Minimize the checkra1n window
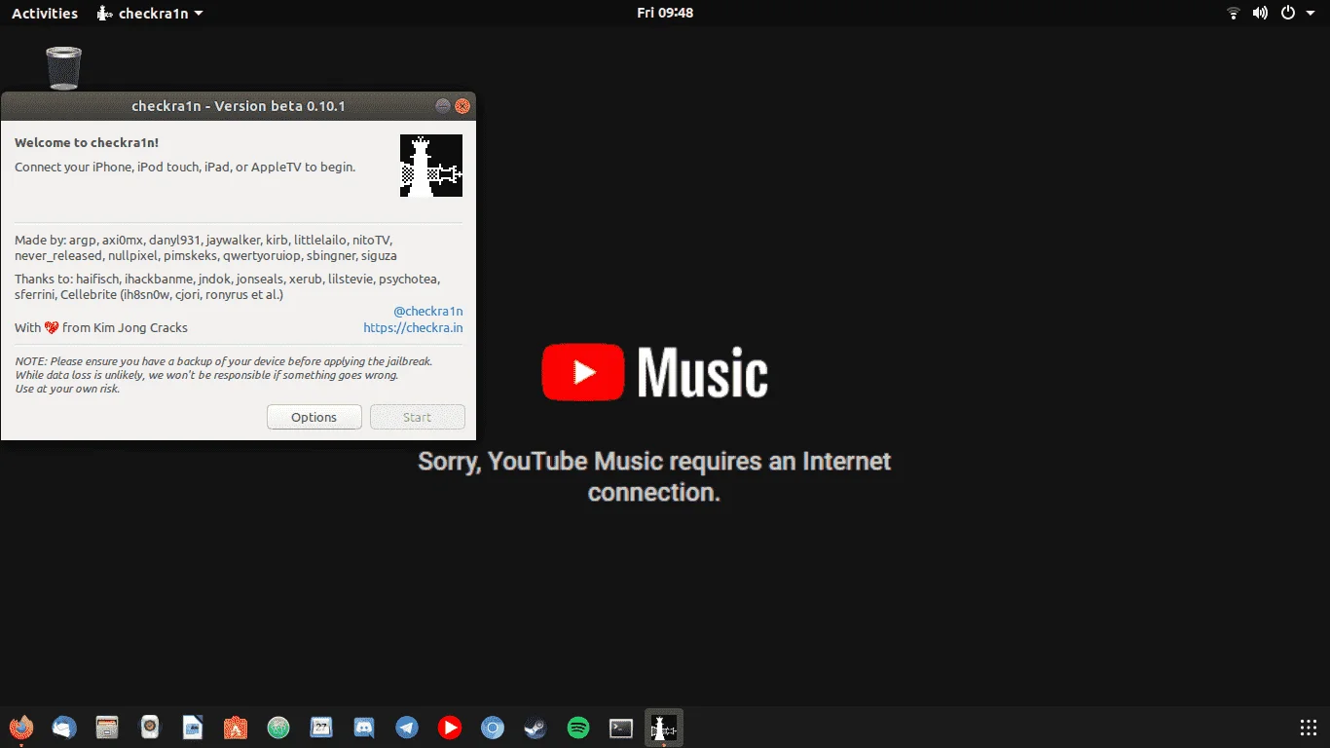The image size is (1330, 748). (x=443, y=106)
